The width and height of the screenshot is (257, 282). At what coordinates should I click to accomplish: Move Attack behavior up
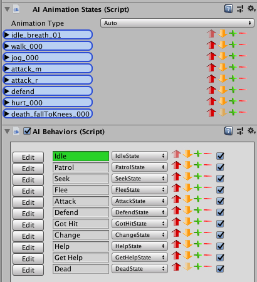pos(176,199)
